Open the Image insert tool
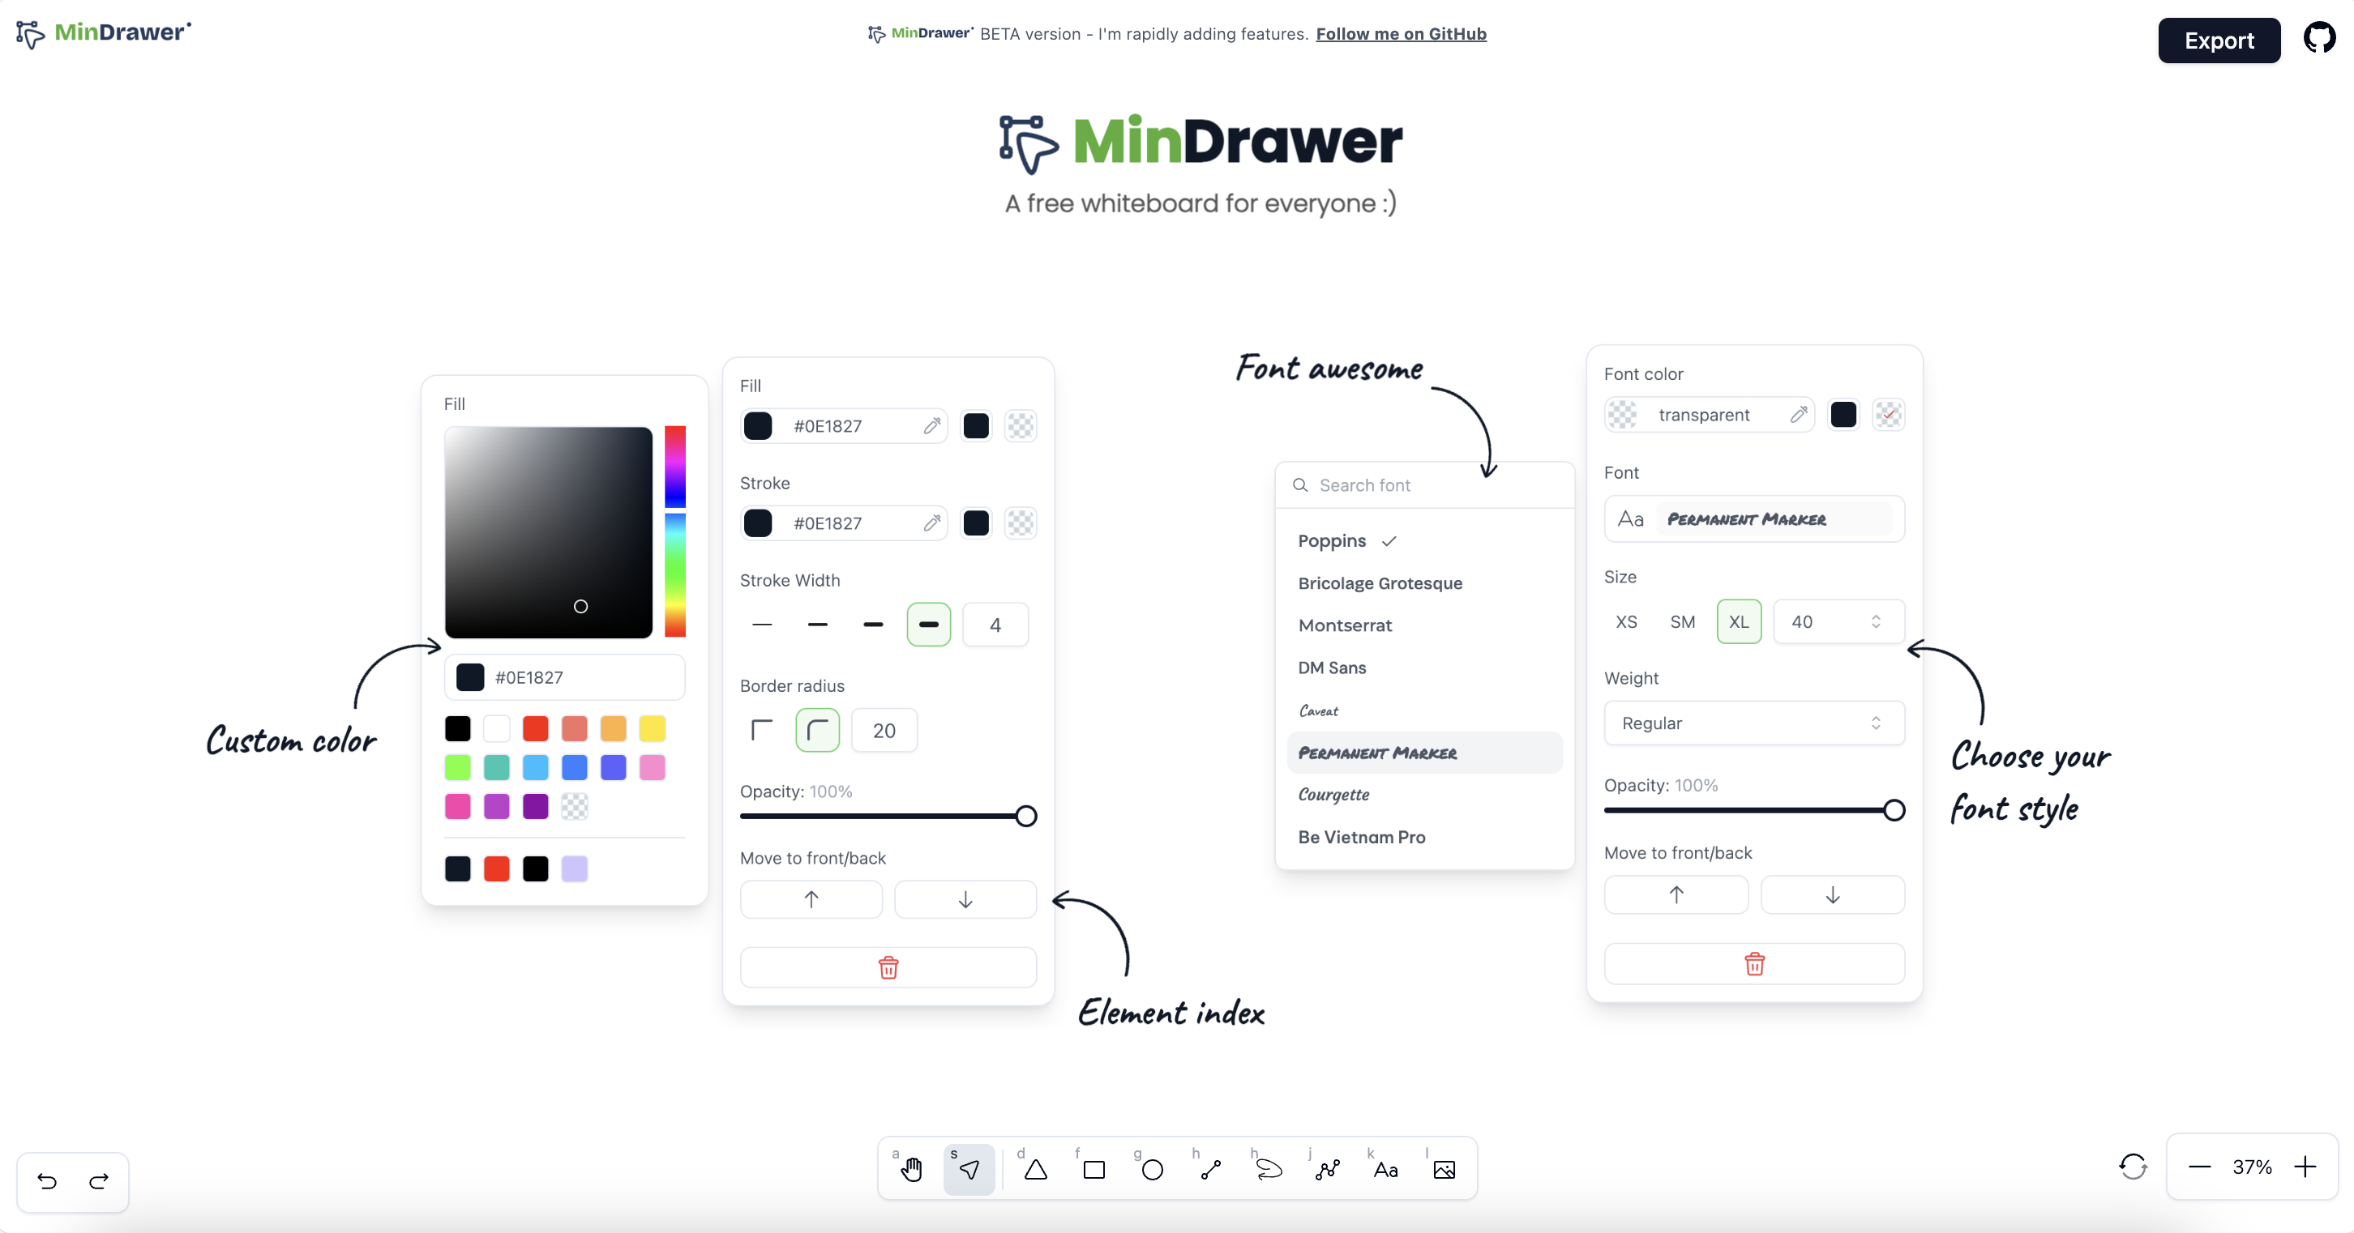Viewport: 2354px width, 1233px height. click(x=1444, y=1169)
